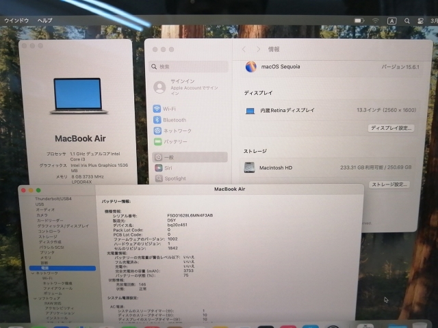Select 一般 in the System Settings sidebar

(x=190, y=157)
